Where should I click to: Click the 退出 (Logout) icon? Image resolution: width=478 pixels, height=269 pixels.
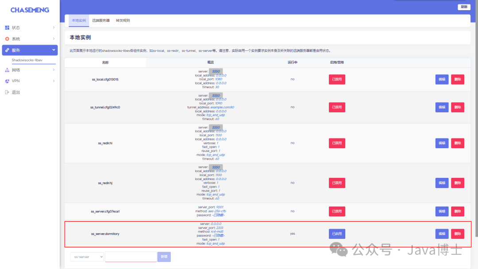[6, 92]
